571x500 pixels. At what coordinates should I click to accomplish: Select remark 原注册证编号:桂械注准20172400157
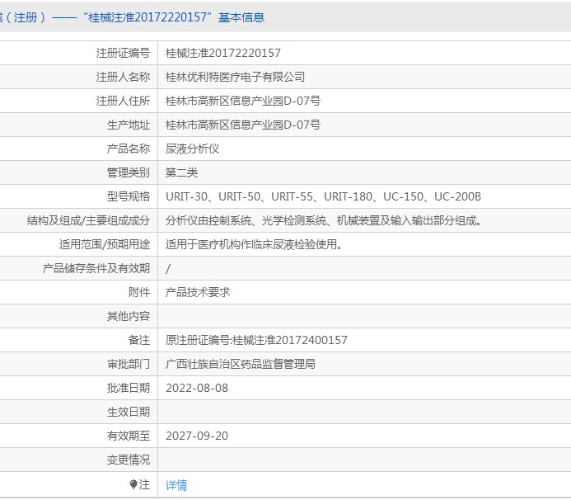(256, 340)
